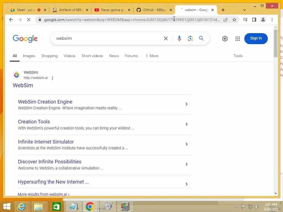Clear the search box with the X
This screenshot has width=283, height=212.
[166, 38]
